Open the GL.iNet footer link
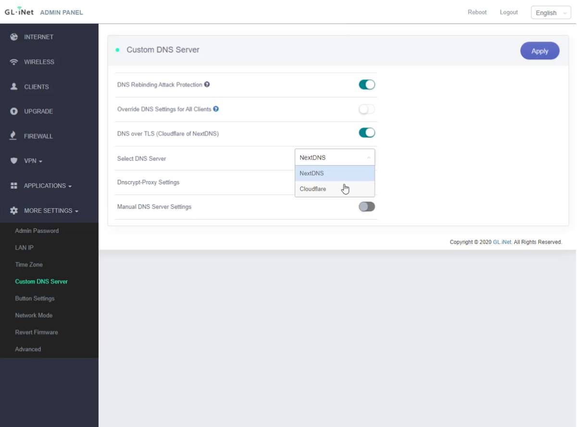577x427 pixels. tap(502, 242)
